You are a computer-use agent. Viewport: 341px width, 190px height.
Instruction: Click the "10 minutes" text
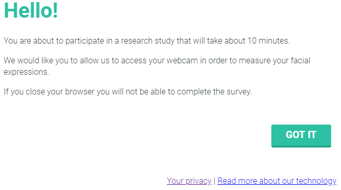click(x=269, y=41)
